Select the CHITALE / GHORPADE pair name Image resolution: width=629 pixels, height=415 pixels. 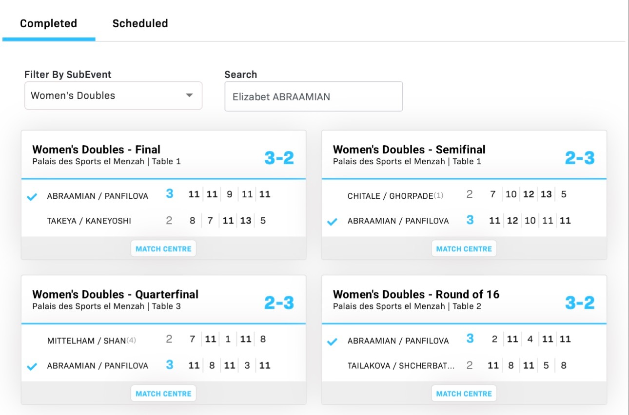coord(390,196)
